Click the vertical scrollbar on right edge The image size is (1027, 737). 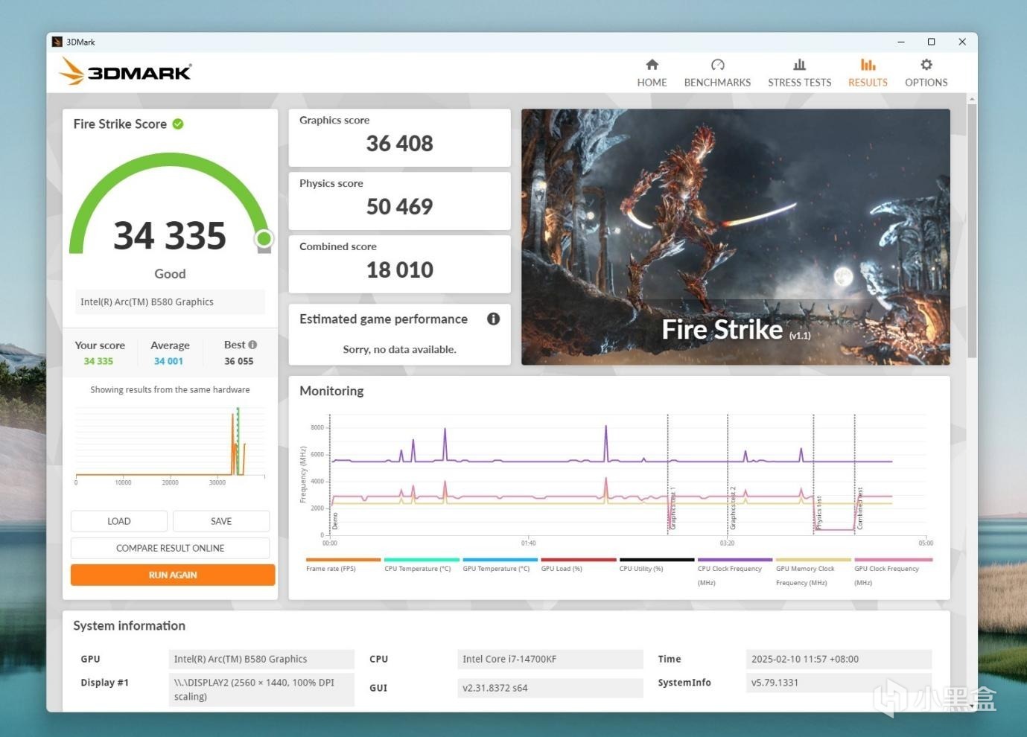tap(972, 231)
